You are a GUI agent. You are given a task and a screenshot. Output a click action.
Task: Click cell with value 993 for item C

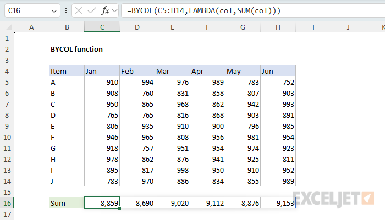tap(278, 105)
